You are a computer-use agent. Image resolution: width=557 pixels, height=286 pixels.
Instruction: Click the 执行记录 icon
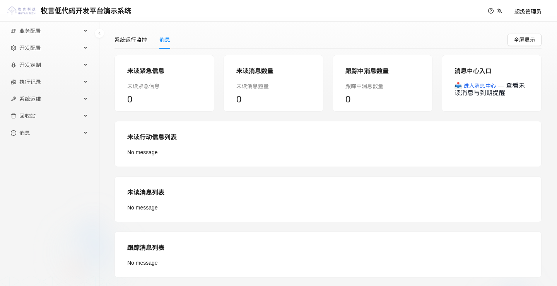point(14,82)
